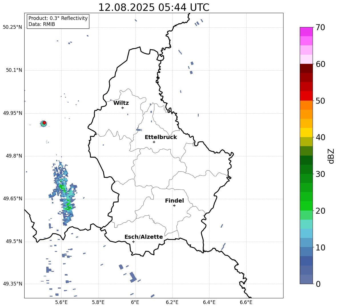This screenshot has height=308, width=338.
Task: Click the Wiltz location cross marker
Action: click(x=123, y=108)
